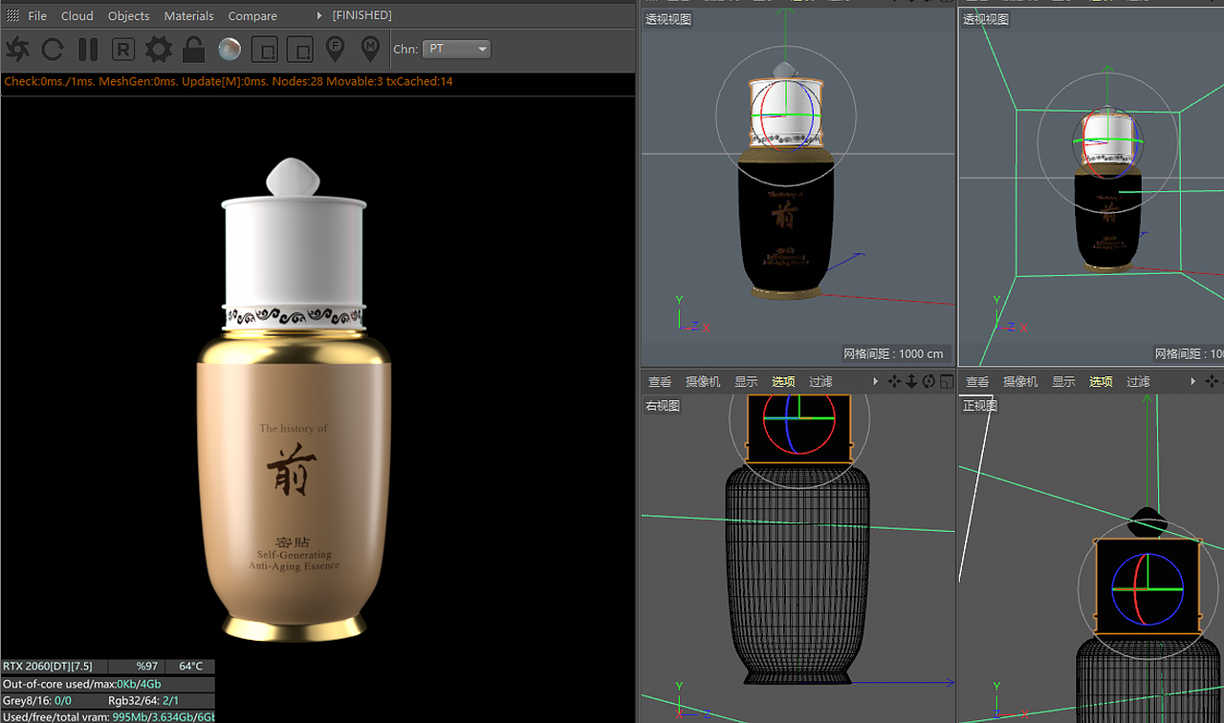Viewport: 1224px width, 723px height.
Task: Open 过滤 menu in the 正视图 viewport
Action: tap(1138, 382)
